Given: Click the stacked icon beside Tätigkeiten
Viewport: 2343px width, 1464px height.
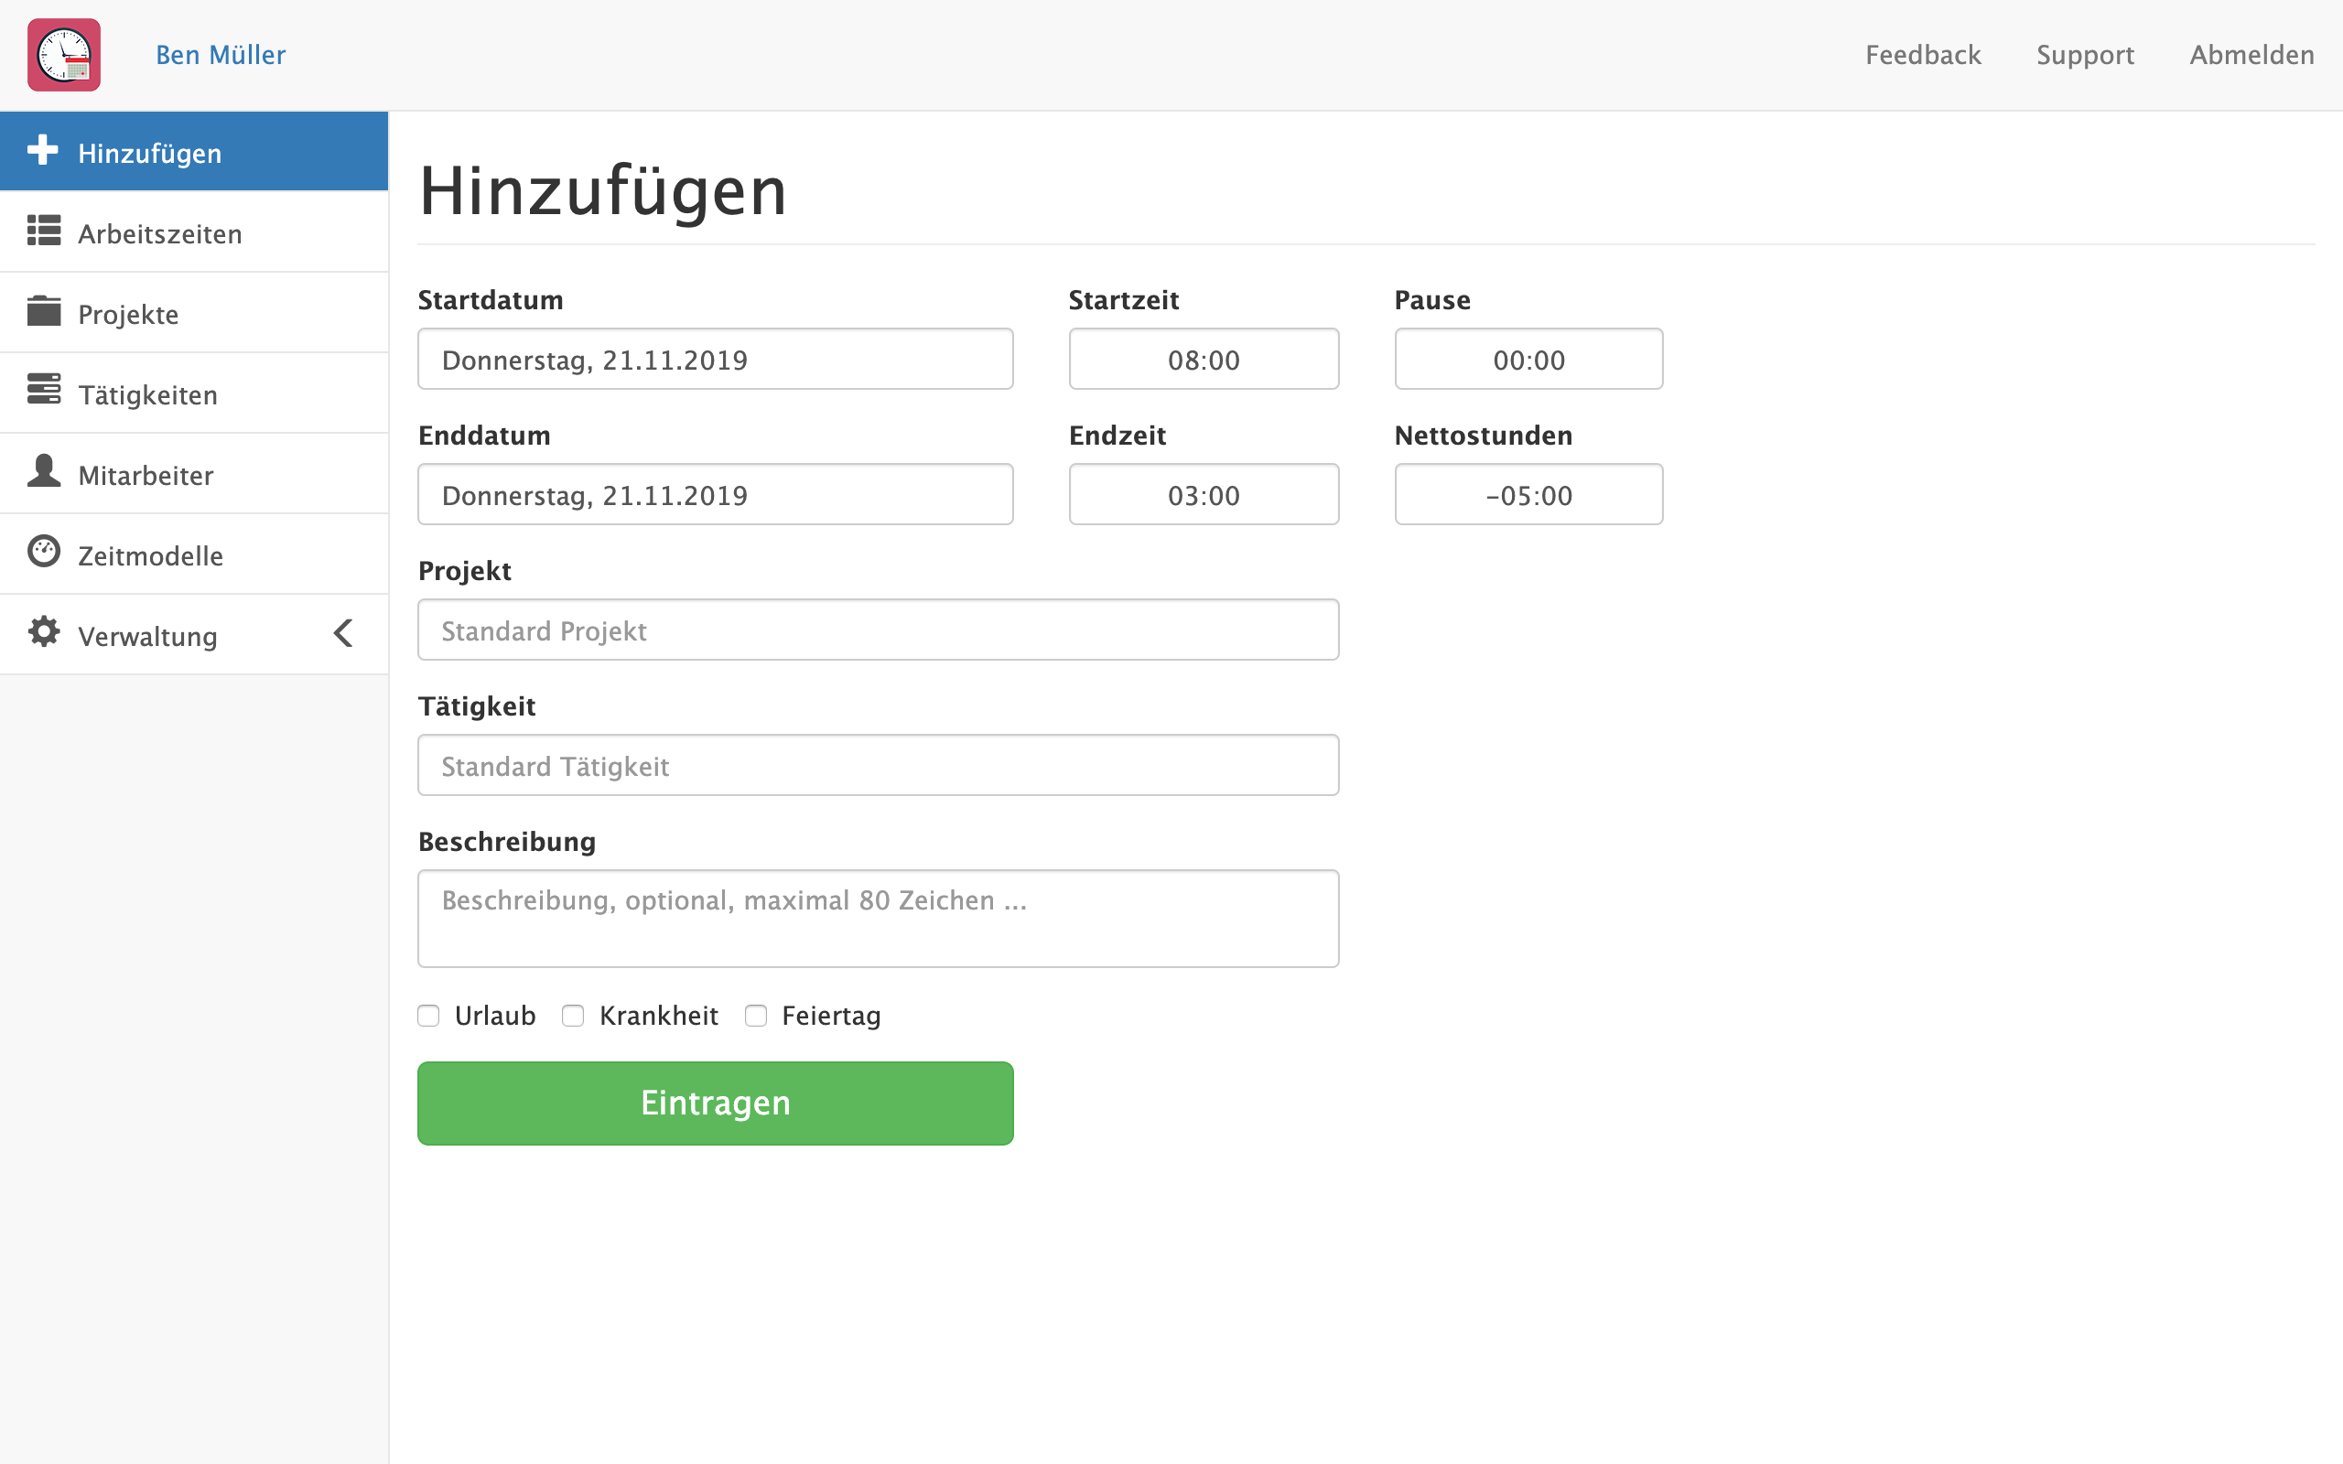Looking at the screenshot, I should point(44,390).
